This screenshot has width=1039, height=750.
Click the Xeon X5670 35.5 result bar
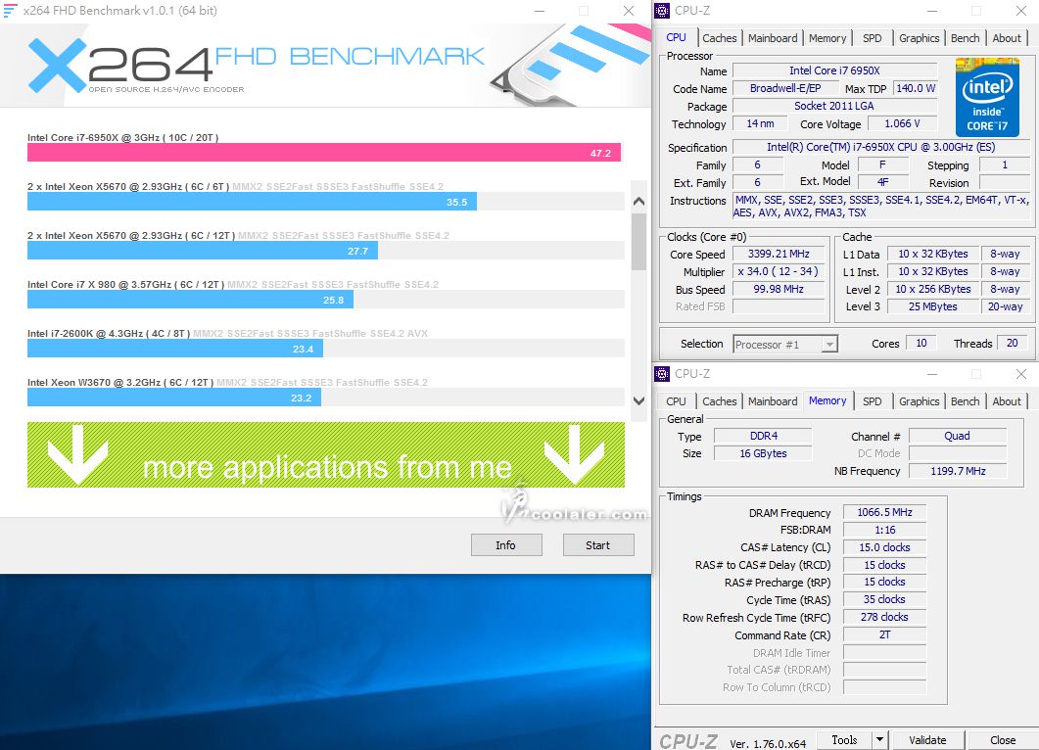252,202
